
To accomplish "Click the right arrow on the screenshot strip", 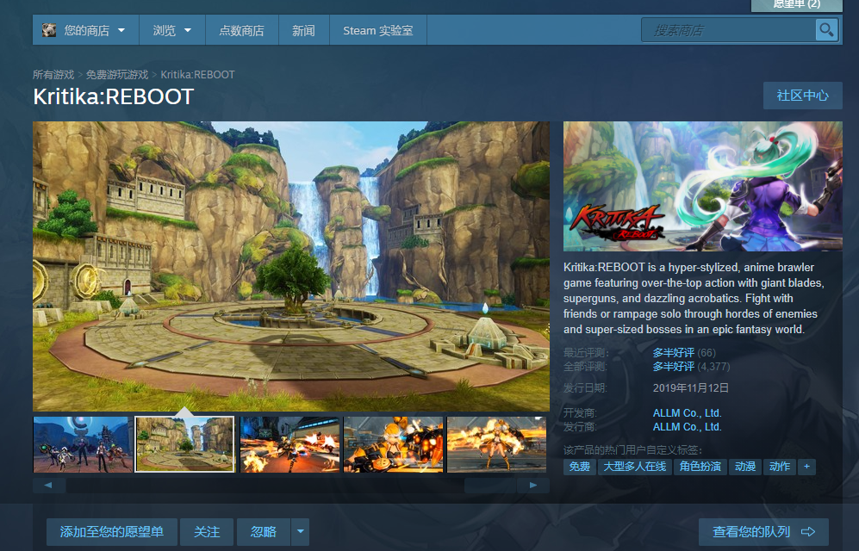I will tap(533, 485).
